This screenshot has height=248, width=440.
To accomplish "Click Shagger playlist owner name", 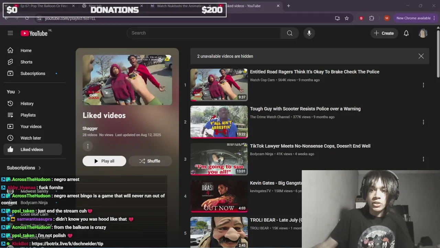I will click(90, 128).
